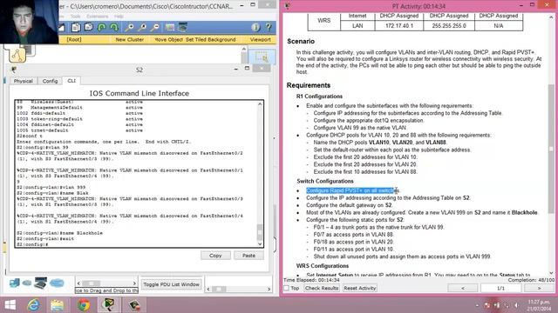Screen dimensions: 558x313
Task: Click the Contents help question mark icon
Action: pos(269,27)
